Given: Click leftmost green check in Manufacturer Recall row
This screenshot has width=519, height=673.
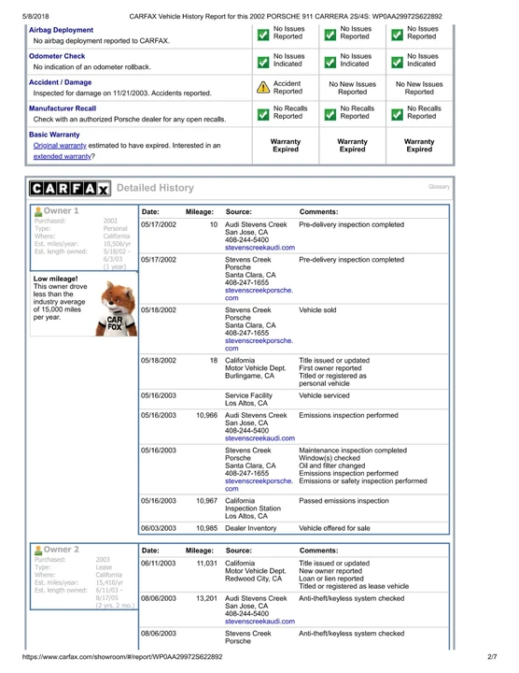Looking at the screenshot, I should click(263, 115).
